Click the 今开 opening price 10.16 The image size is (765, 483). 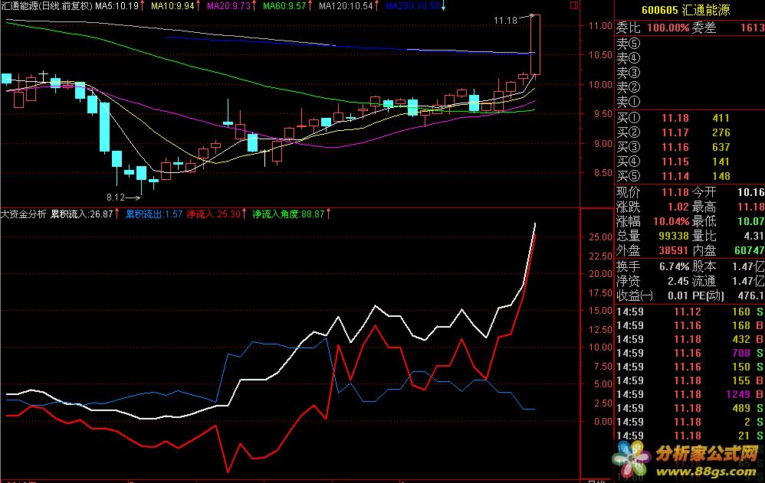click(x=751, y=192)
